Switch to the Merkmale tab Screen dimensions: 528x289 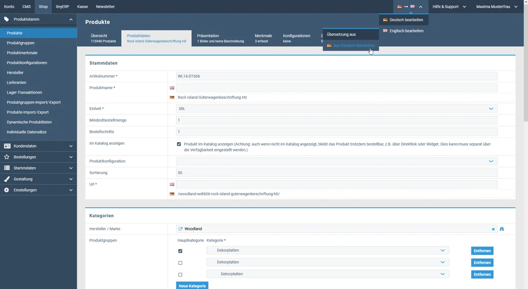point(263,38)
